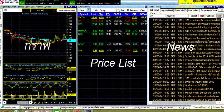Click the Search button in News panel

click(194, 16)
